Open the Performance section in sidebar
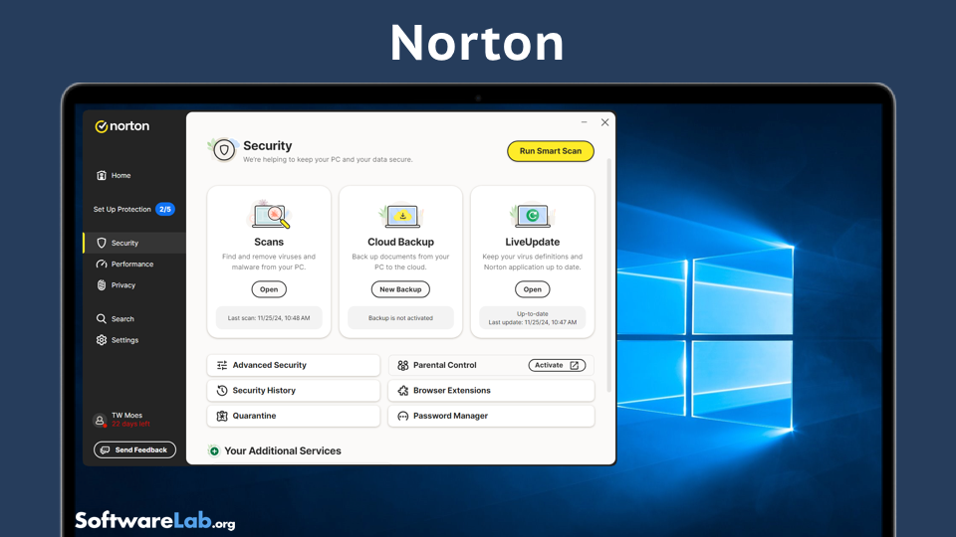Screen dimensions: 956x537 [x=131, y=265]
